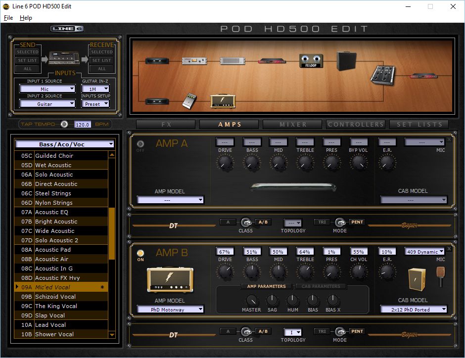Click Receive ALL button
465x358 pixels.
(x=102, y=69)
